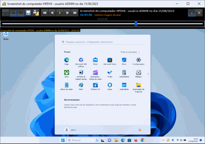Open Calendário
205x144 pixels.
[x=124, y=86]
